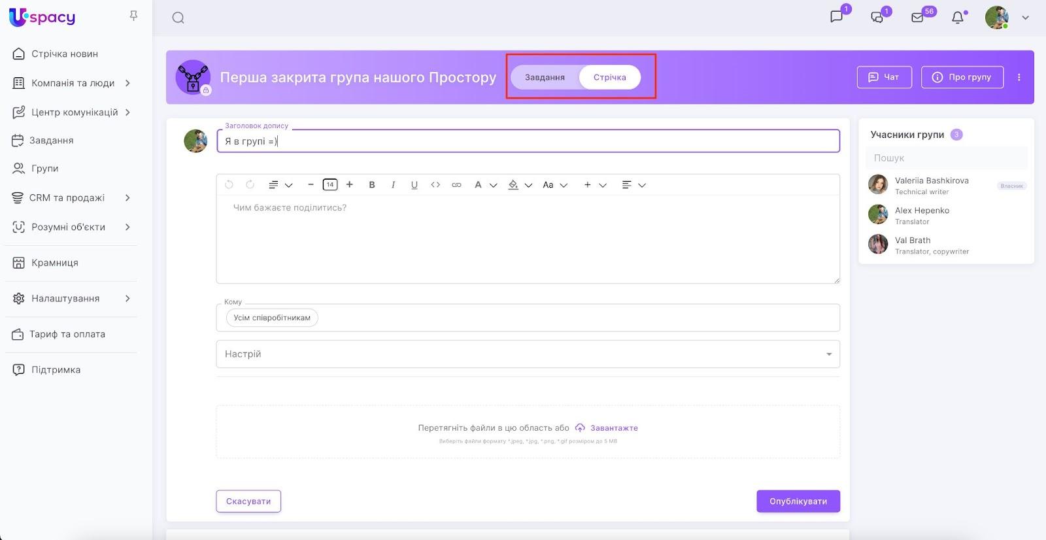Image resolution: width=1046 pixels, height=540 pixels.
Task: Redo the last editor action
Action: pos(250,185)
